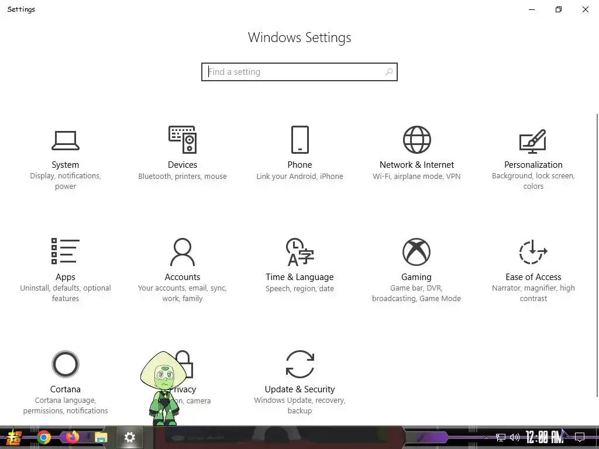The image size is (599, 449).
Task: Click the Network & Internet label
Action: coord(416,165)
